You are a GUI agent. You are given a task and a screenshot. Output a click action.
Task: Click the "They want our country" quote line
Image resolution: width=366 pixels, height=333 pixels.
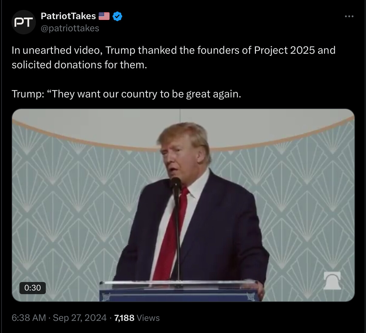[126, 94]
